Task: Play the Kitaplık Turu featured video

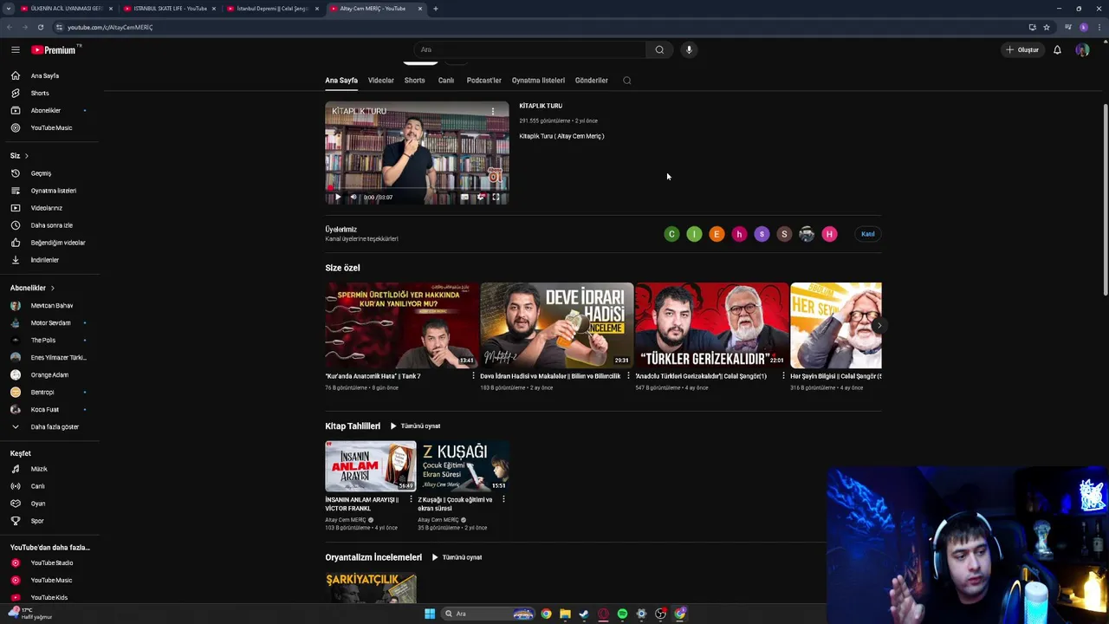Action: coord(338,197)
